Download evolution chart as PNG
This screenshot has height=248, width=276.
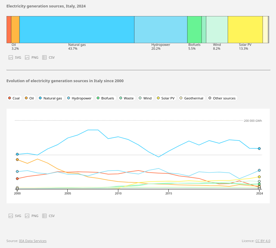pos(32,216)
